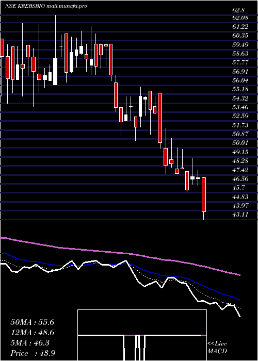Screen dimensions: 258x361
Task: Click the 5MA : 46.3 indicator text
Action: coord(30,343)
